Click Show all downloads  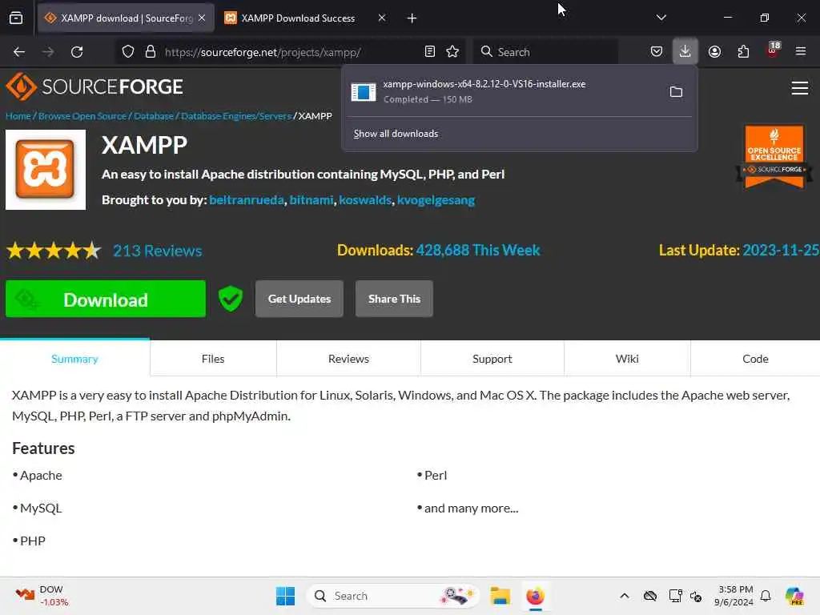pos(396,134)
